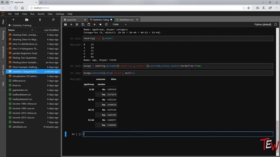Click the kernel status circle indicator

[276, 24]
